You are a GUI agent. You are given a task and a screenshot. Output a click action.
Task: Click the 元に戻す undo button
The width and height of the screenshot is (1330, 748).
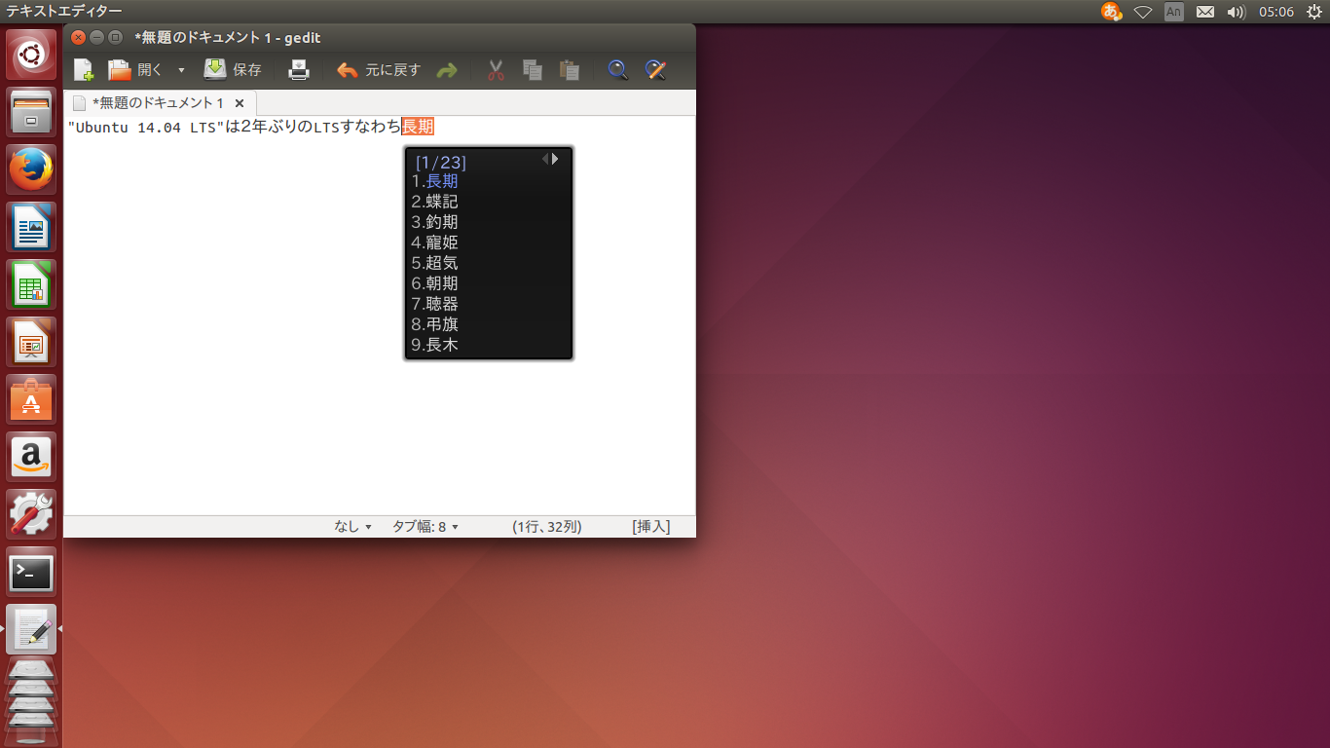pos(379,70)
